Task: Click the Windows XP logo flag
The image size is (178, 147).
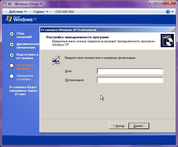Action: pos(9,19)
